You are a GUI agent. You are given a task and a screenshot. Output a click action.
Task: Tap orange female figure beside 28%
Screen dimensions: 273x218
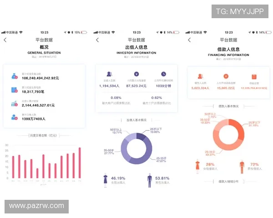point(197,166)
